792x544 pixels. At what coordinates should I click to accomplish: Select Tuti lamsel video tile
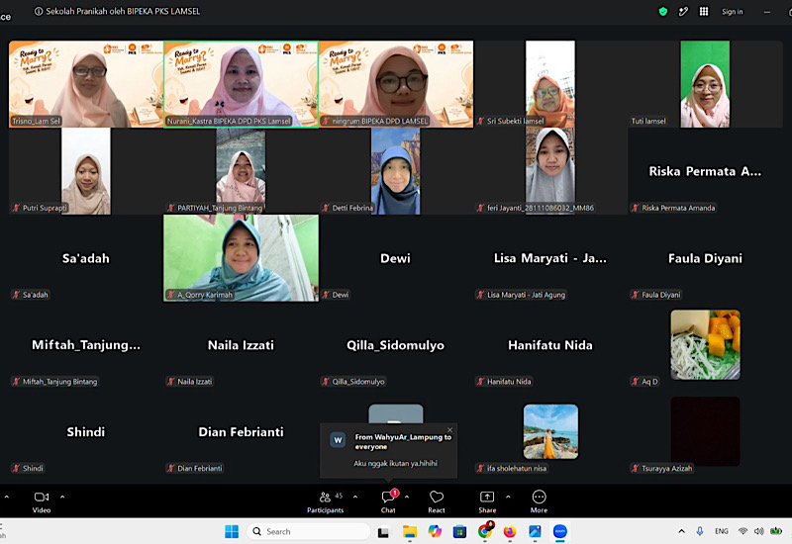tap(705, 84)
